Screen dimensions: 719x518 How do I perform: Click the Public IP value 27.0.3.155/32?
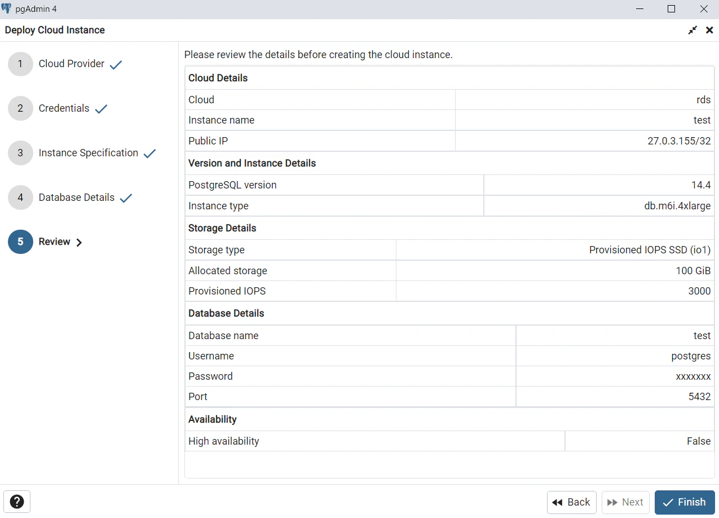pyautogui.click(x=679, y=141)
